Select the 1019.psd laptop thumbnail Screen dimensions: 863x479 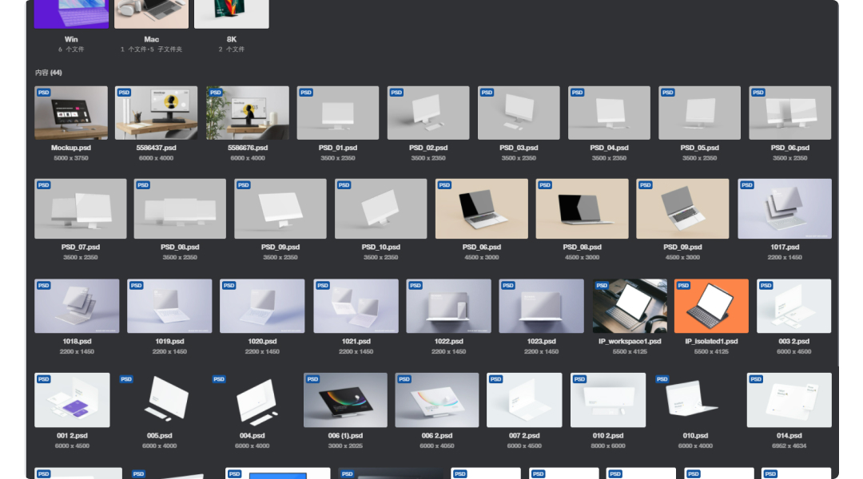click(x=169, y=306)
